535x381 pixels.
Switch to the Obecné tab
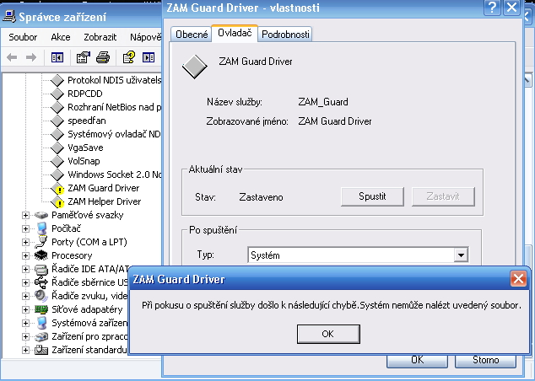pyautogui.click(x=192, y=35)
